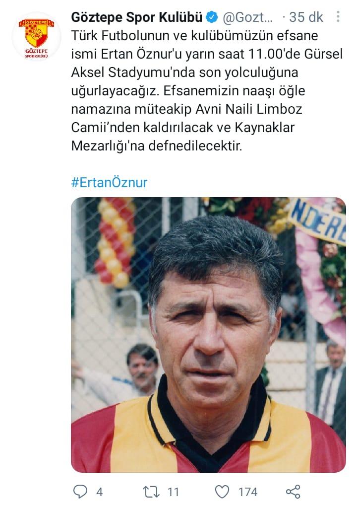This screenshot has width=357, height=510.
Task: Click the tweet text mentioning Gürsel Aksel Stadyumu
Action: (x=207, y=63)
